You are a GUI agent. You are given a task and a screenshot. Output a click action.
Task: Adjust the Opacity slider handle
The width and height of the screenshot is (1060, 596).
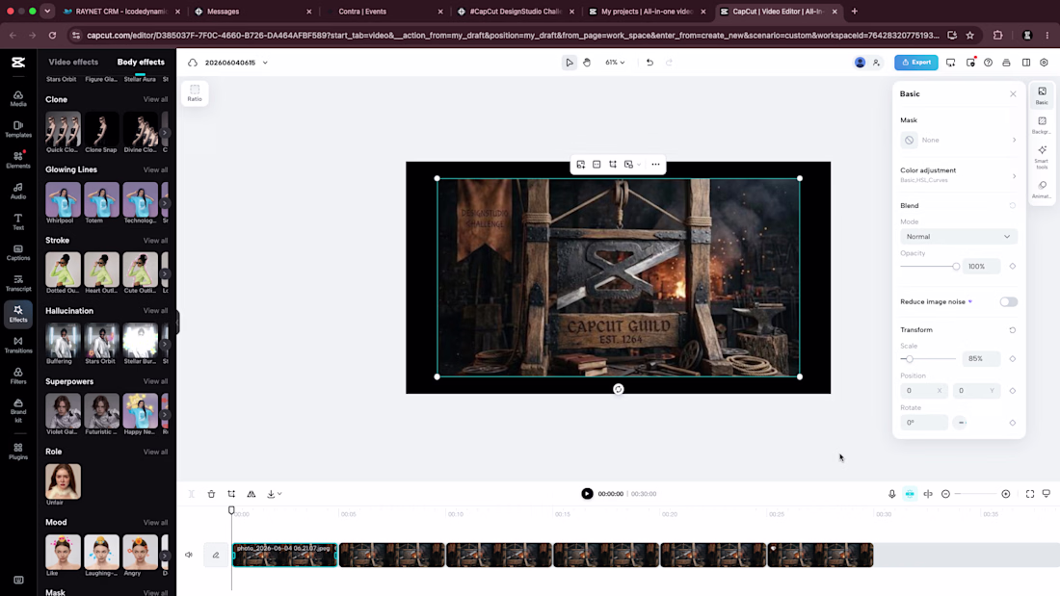coord(956,267)
